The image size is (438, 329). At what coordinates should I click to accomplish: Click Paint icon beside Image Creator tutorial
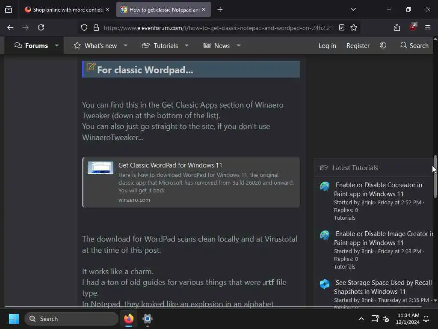325,235
